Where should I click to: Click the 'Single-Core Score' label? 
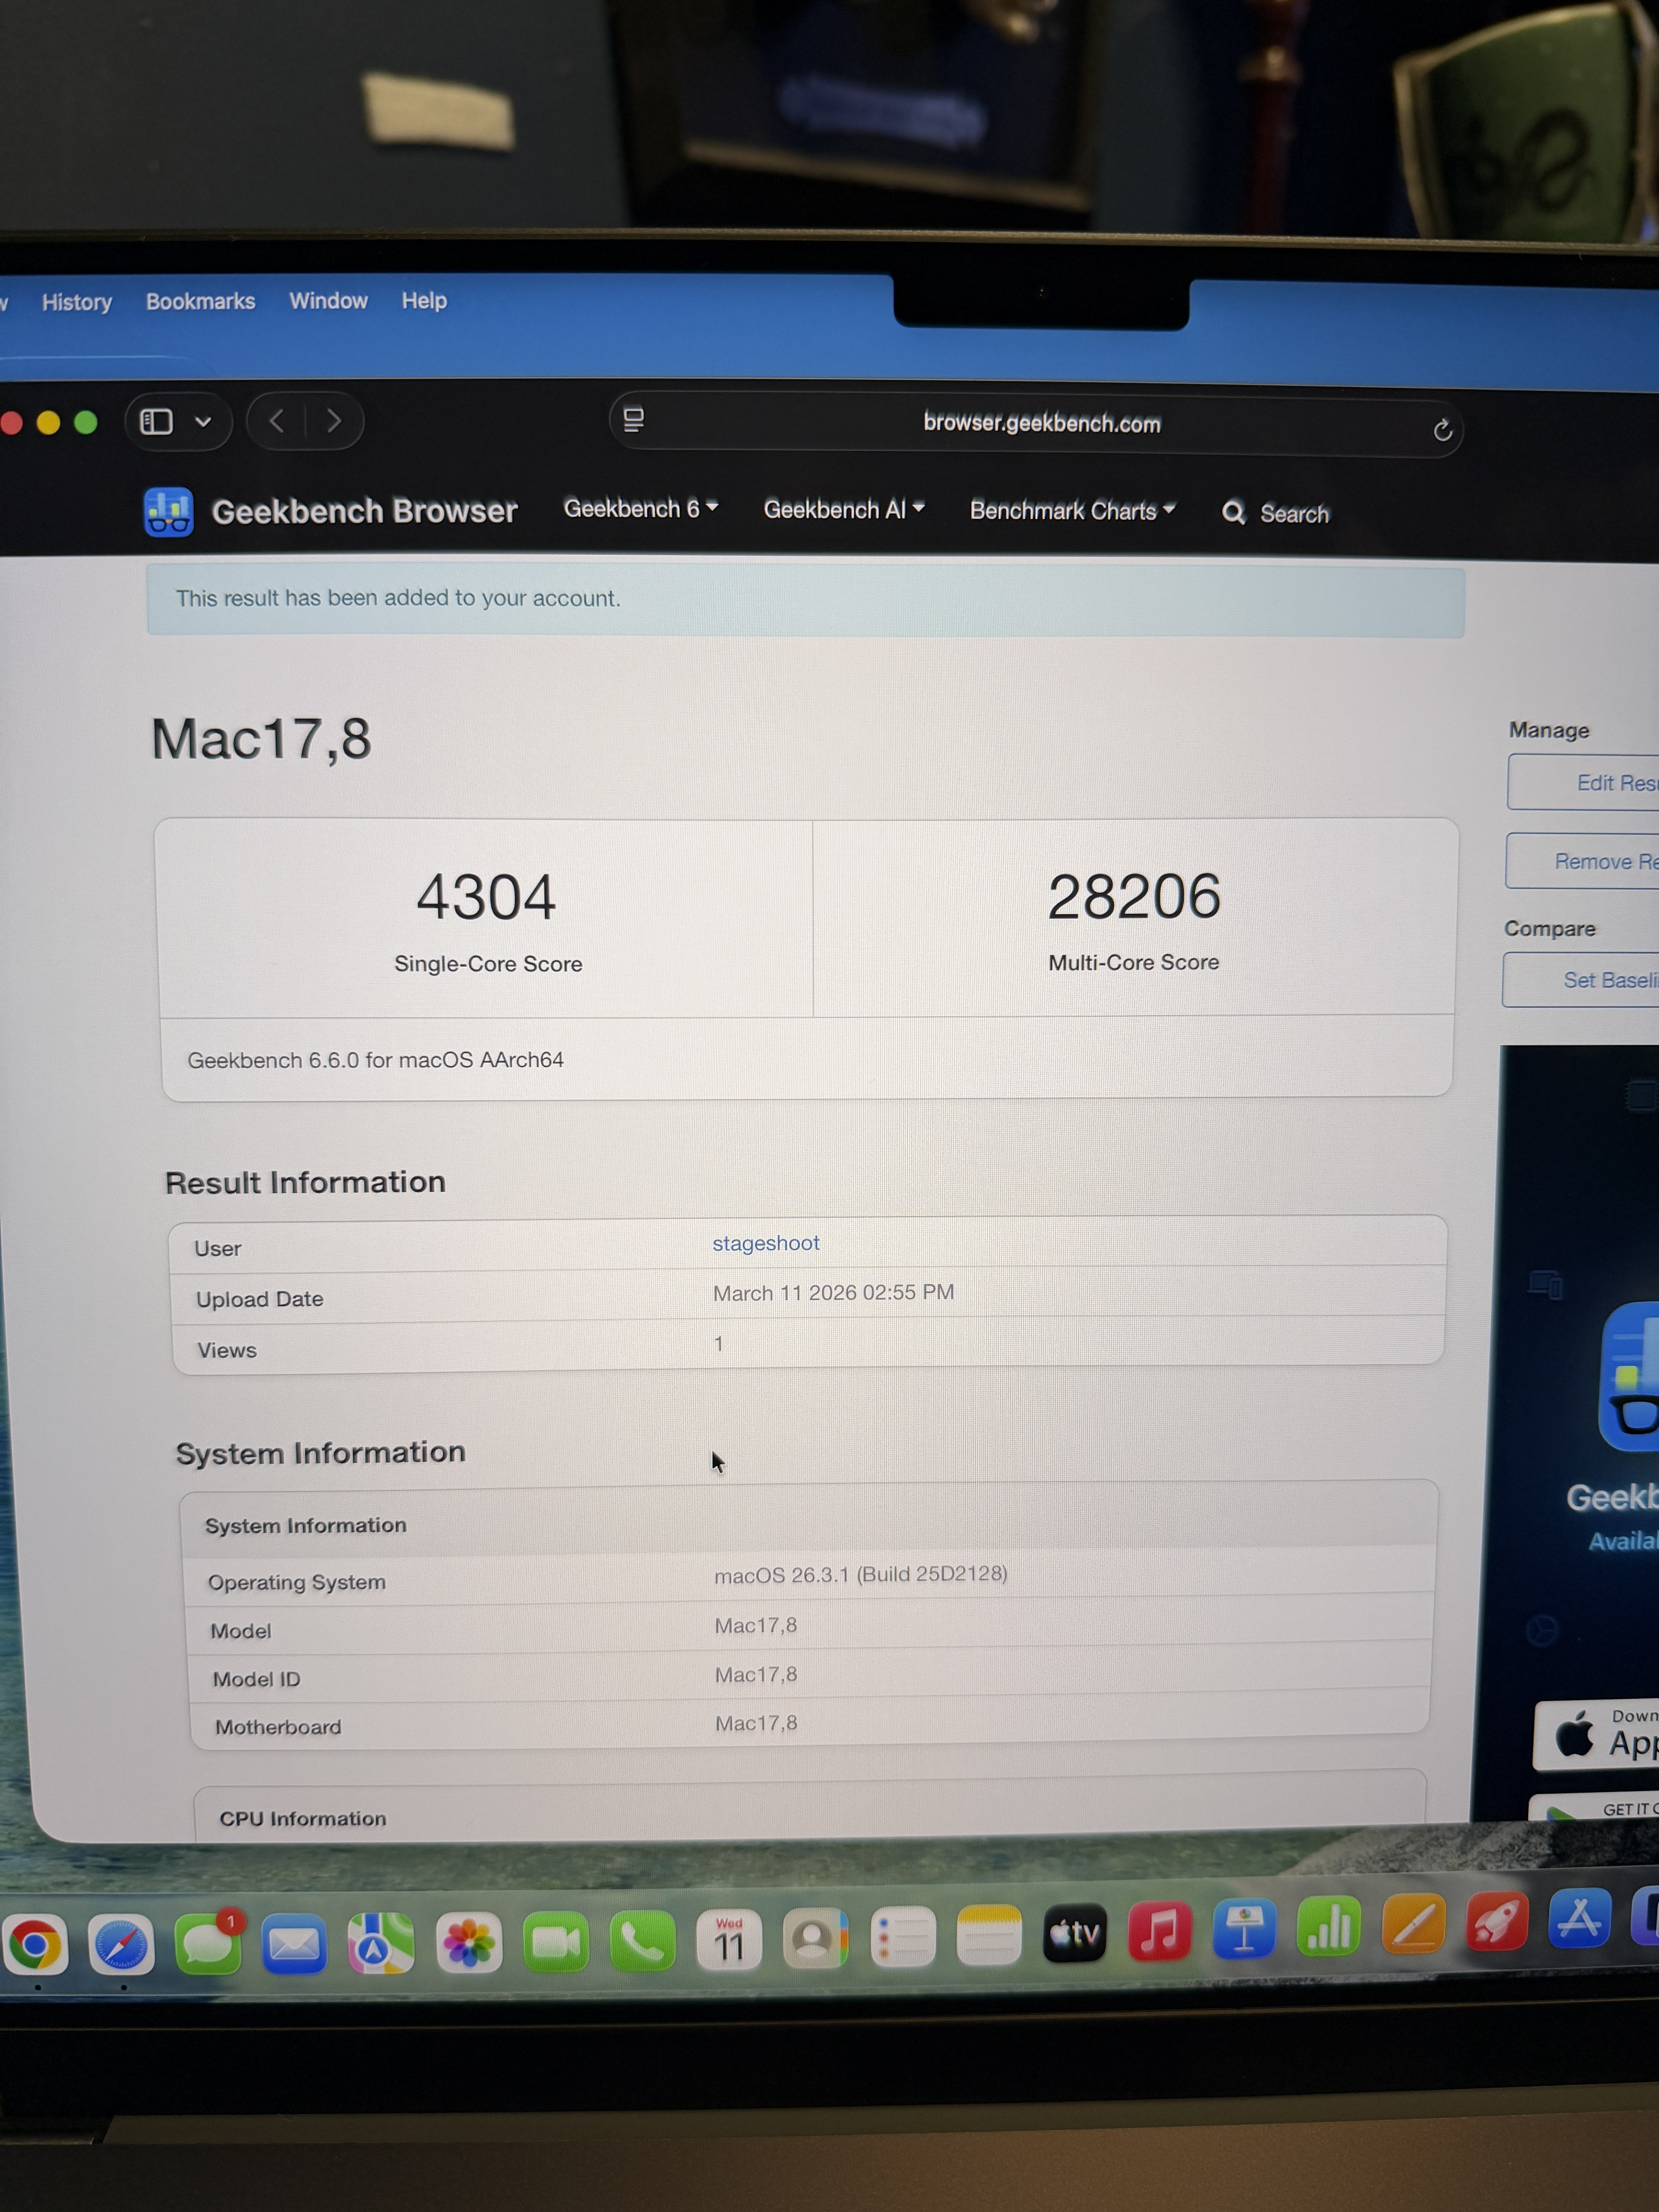pyautogui.click(x=488, y=964)
